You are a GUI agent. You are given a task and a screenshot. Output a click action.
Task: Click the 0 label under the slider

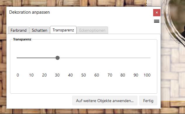[x=18, y=75]
